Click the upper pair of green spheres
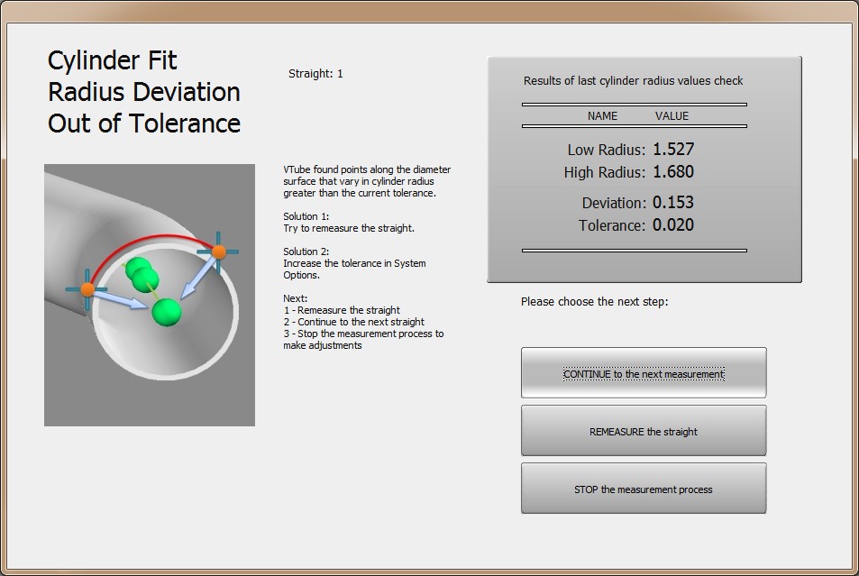This screenshot has height=576, width=859. coord(142,273)
